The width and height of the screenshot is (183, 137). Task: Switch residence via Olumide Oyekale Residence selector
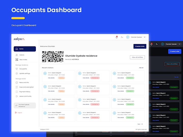[x=25, y=106]
